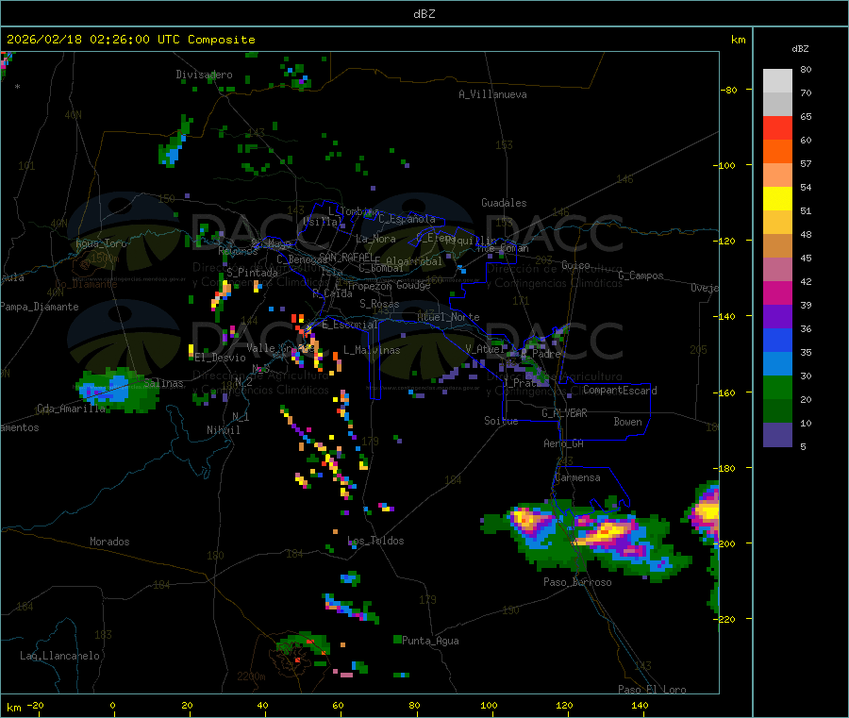This screenshot has height=718, width=849.
Task: Click the '-80' tick on right axis
Action: click(x=728, y=90)
